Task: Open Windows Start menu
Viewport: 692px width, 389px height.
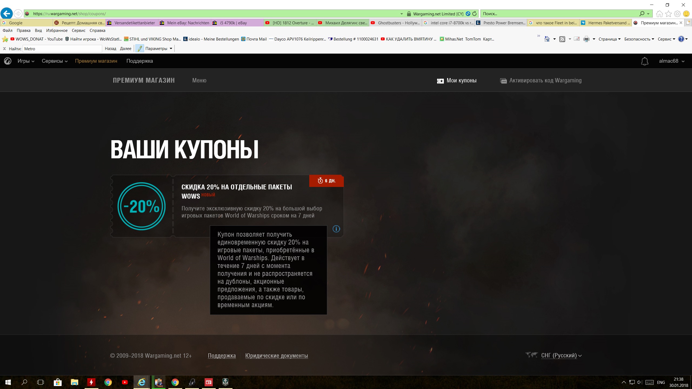Action: [x=8, y=382]
